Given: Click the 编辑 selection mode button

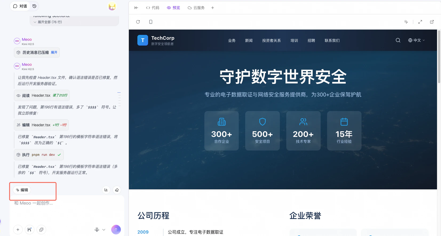Looking at the screenshot, I should click(22, 190).
